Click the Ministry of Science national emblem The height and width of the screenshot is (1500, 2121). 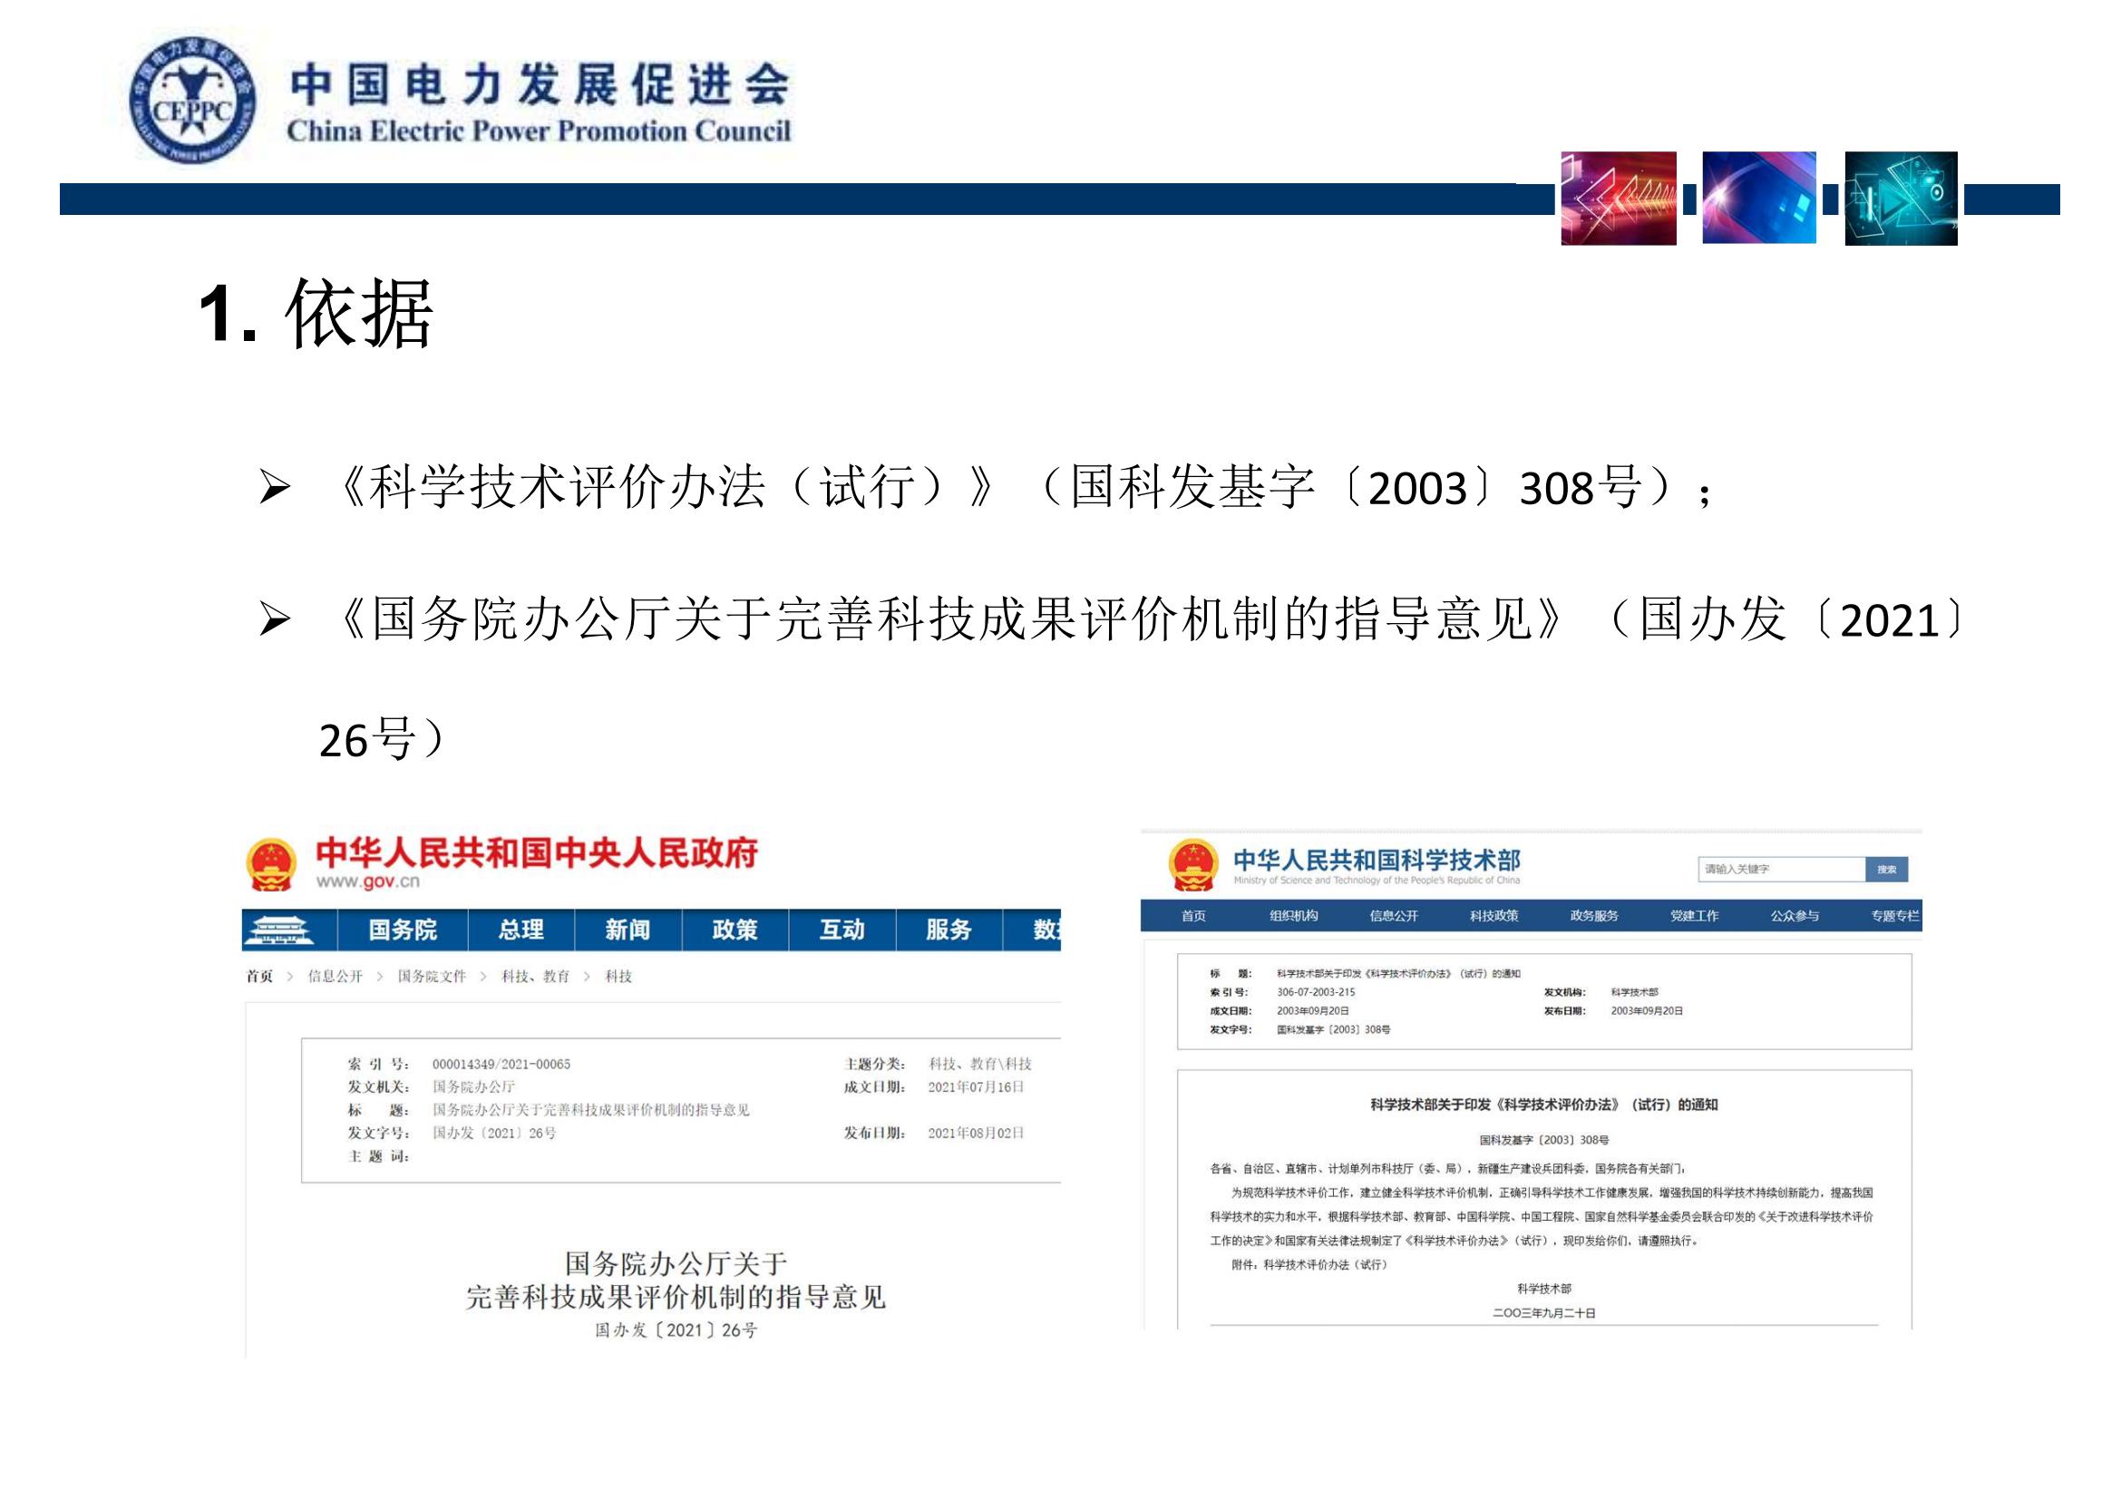click(x=1192, y=864)
